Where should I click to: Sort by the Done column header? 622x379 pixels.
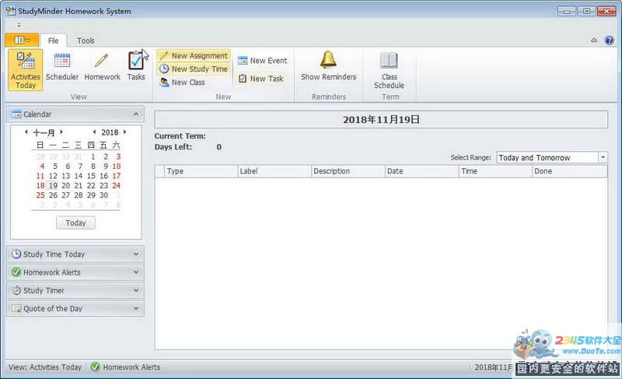coord(569,171)
